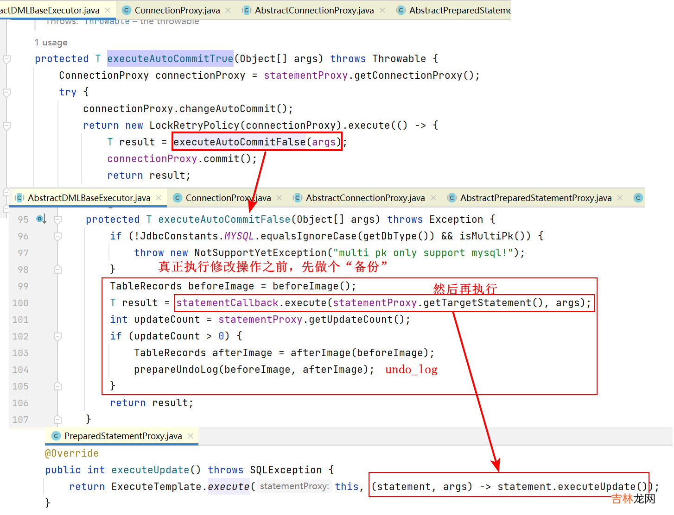Open AbstractConnectionProxy.java tab in the topmost tab bar
674x515 pixels.
(314, 10)
